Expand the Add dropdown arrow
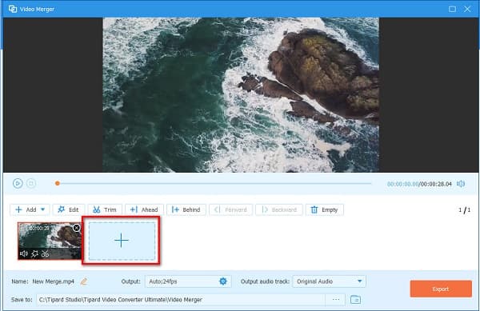The image size is (480, 311). tap(43, 209)
